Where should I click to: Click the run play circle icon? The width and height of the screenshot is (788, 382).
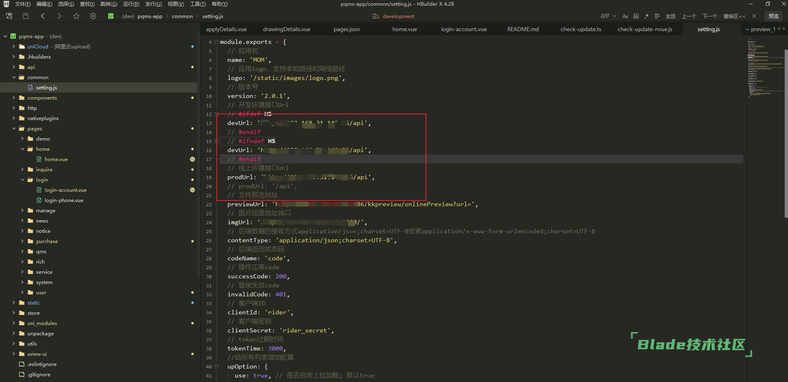tap(93, 16)
